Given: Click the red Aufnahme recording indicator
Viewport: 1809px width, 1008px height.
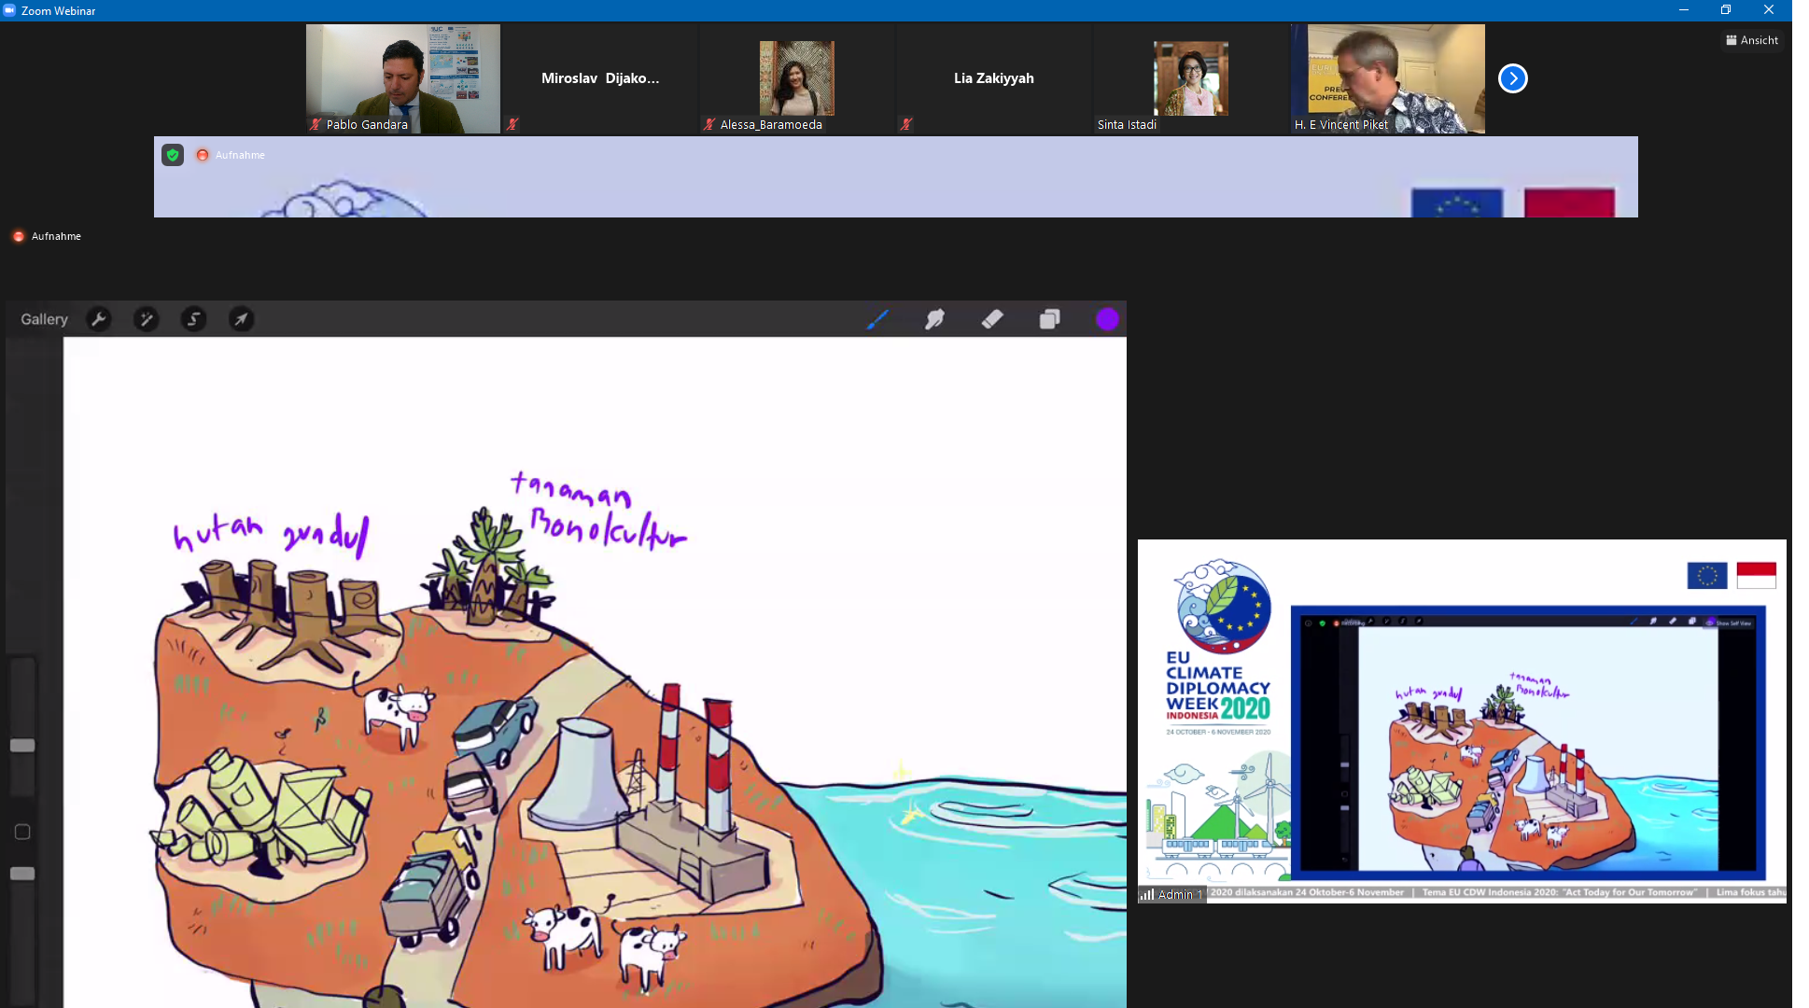Looking at the screenshot, I should (19, 236).
